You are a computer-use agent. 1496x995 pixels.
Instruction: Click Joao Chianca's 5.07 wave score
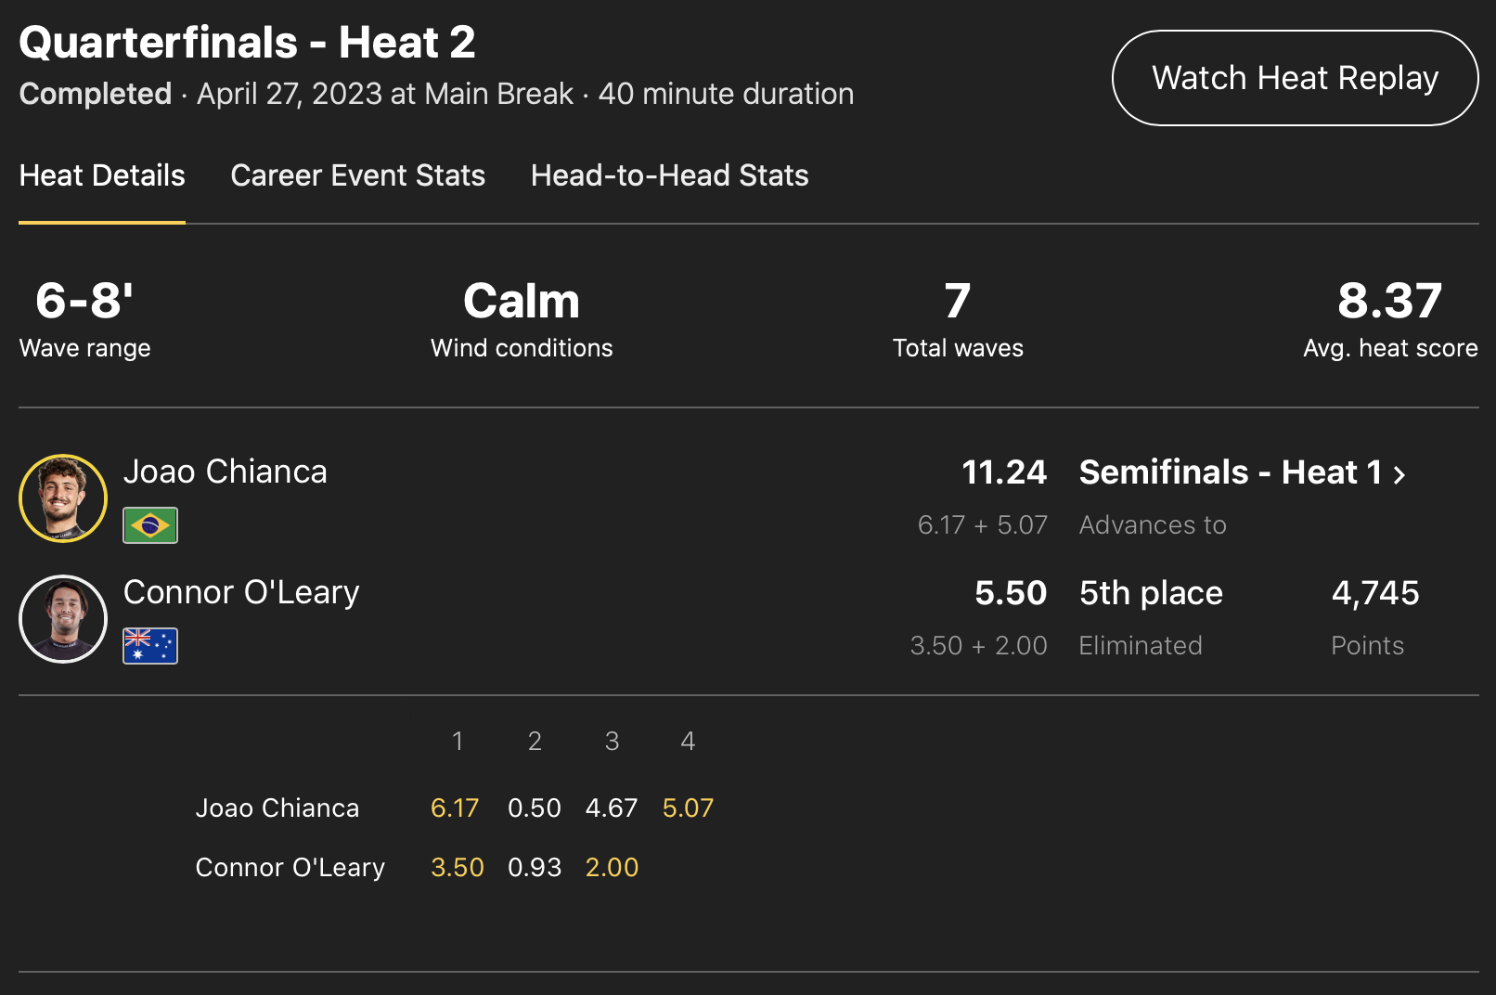tap(688, 808)
